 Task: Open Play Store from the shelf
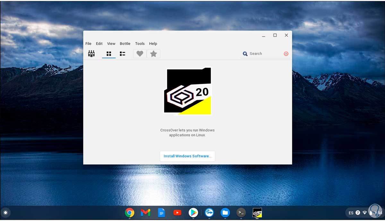tap(193, 213)
